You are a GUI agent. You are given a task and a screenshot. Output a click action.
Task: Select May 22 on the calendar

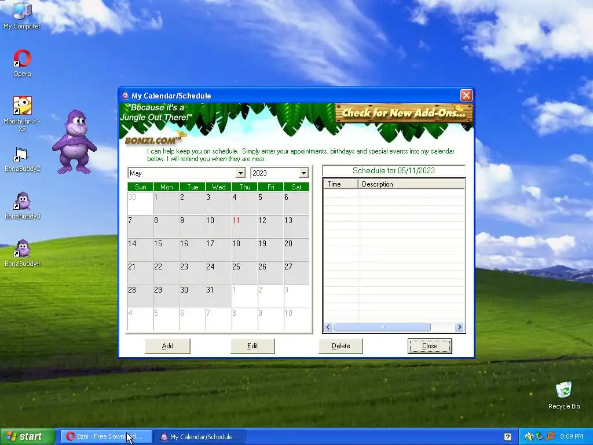[x=166, y=272]
